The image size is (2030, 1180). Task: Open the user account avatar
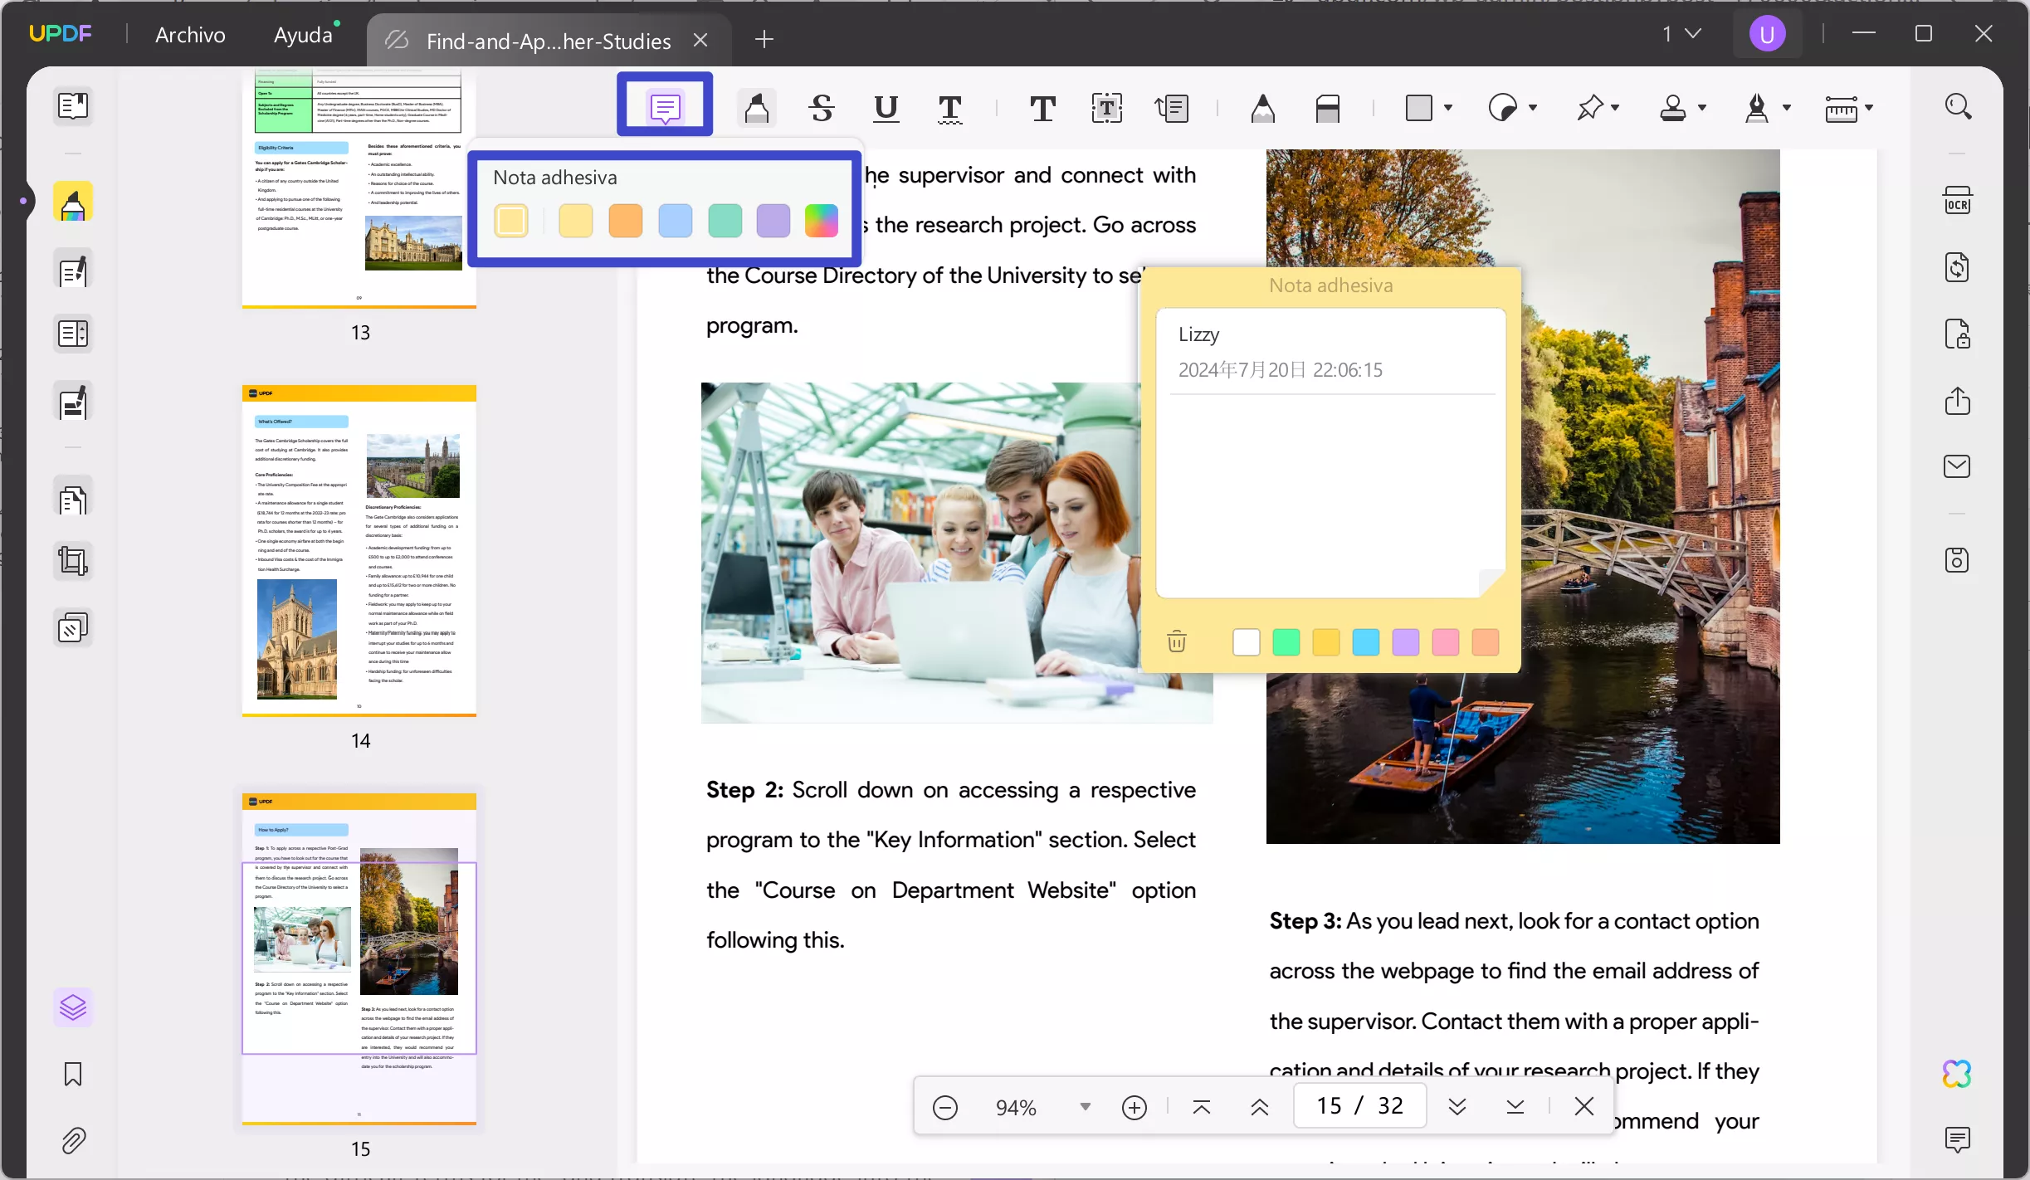click(x=1767, y=34)
